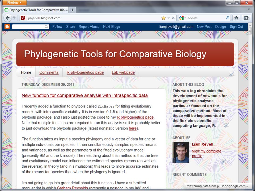The width and height of the screenshot is (255, 191).
Task: Click the 'About This Blog' heading
Action: click(188, 85)
